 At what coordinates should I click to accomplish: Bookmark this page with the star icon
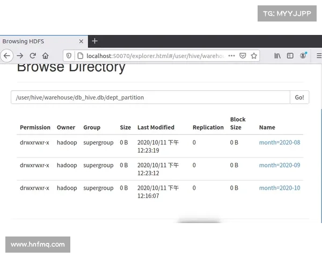coord(254,55)
